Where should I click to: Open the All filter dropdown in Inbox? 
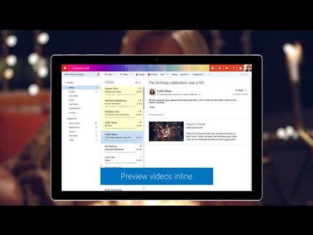point(138,83)
